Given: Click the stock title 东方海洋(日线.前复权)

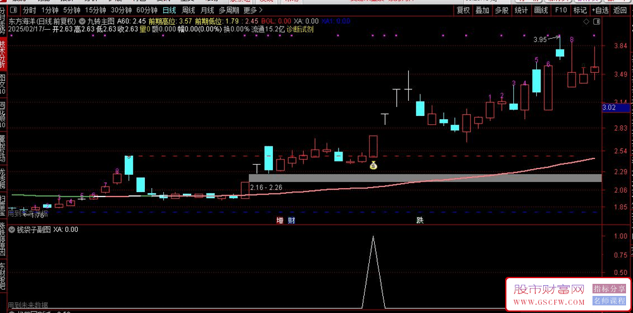Looking at the screenshot, I should click(x=43, y=21).
